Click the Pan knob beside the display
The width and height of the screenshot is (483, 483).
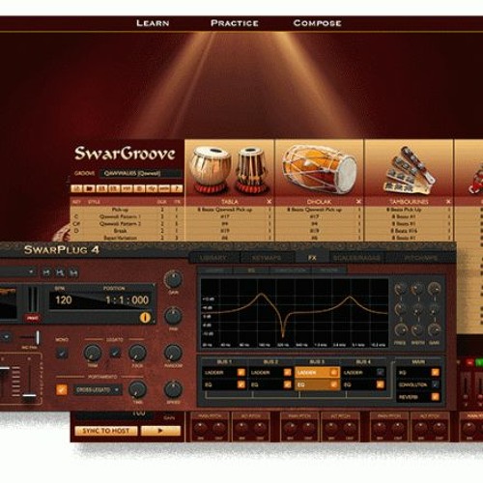click(174, 316)
